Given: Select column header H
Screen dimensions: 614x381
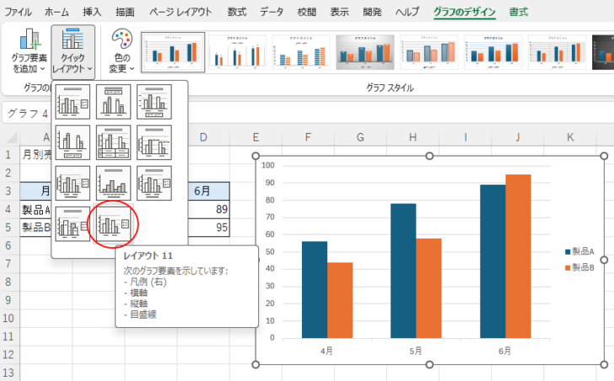Looking at the screenshot, I should click(412, 137).
